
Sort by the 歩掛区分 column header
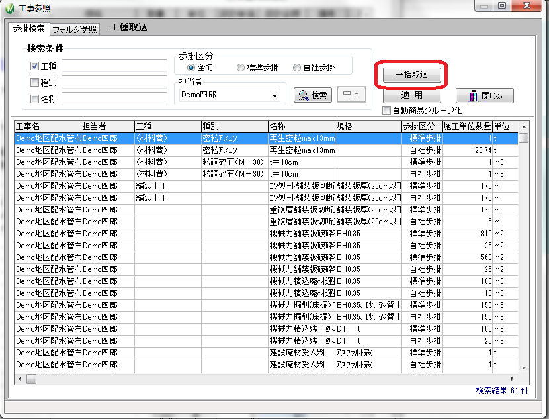pos(422,126)
